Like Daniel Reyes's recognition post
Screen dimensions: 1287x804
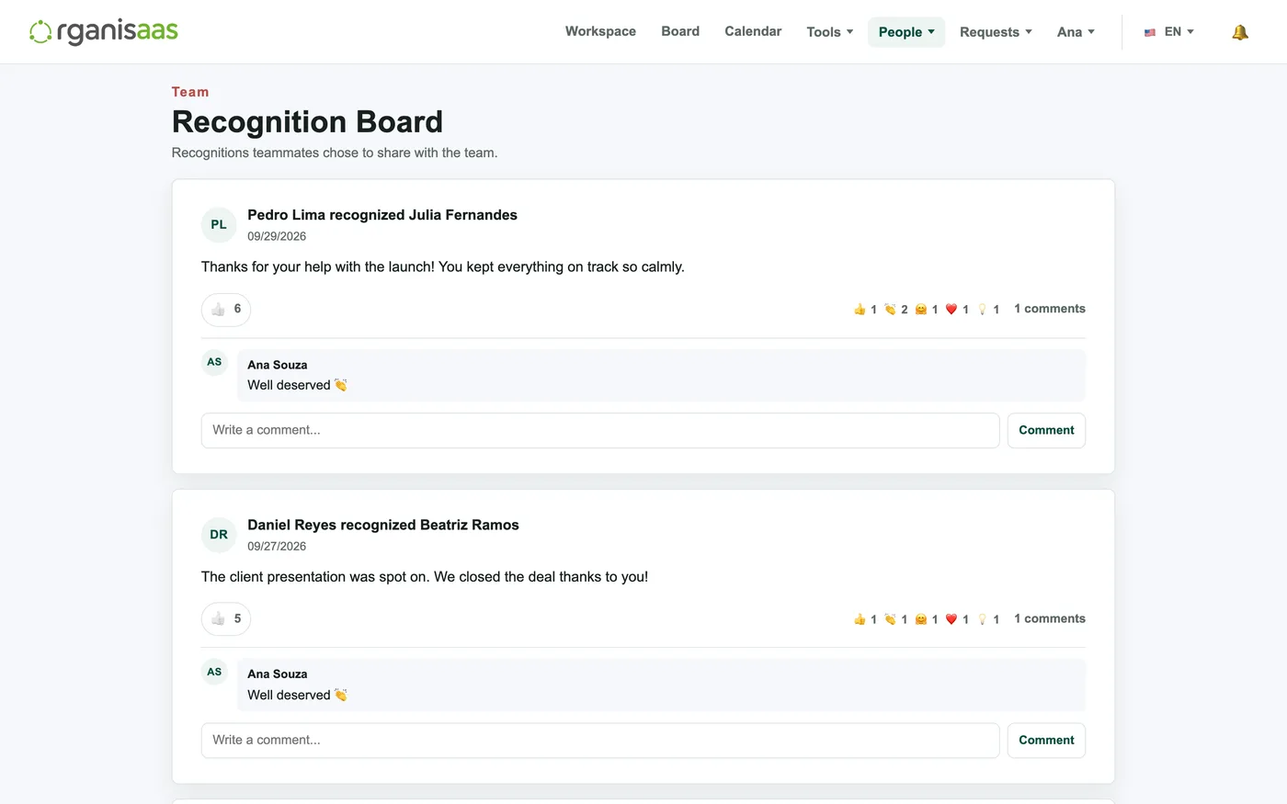(x=226, y=619)
